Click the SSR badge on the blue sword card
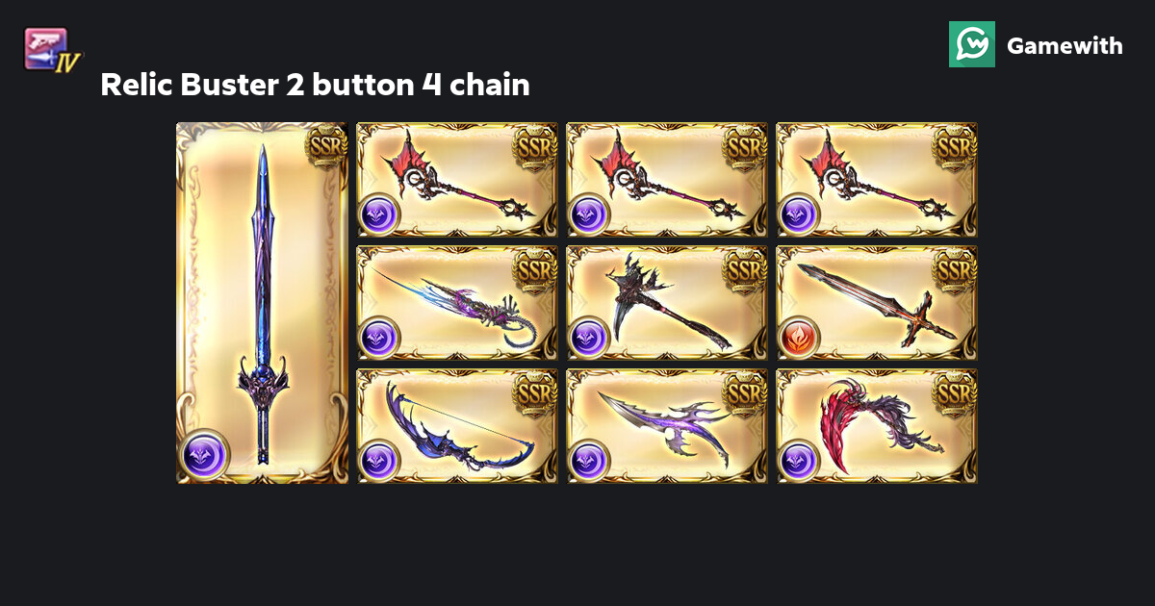The image size is (1155, 606). tap(326, 147)
